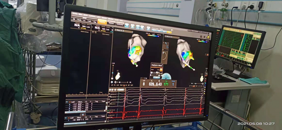The height and width of the screenshot is (130, 282).
Task: Open the right viewer's 2-Map dropdown
Action: (172, 37)
